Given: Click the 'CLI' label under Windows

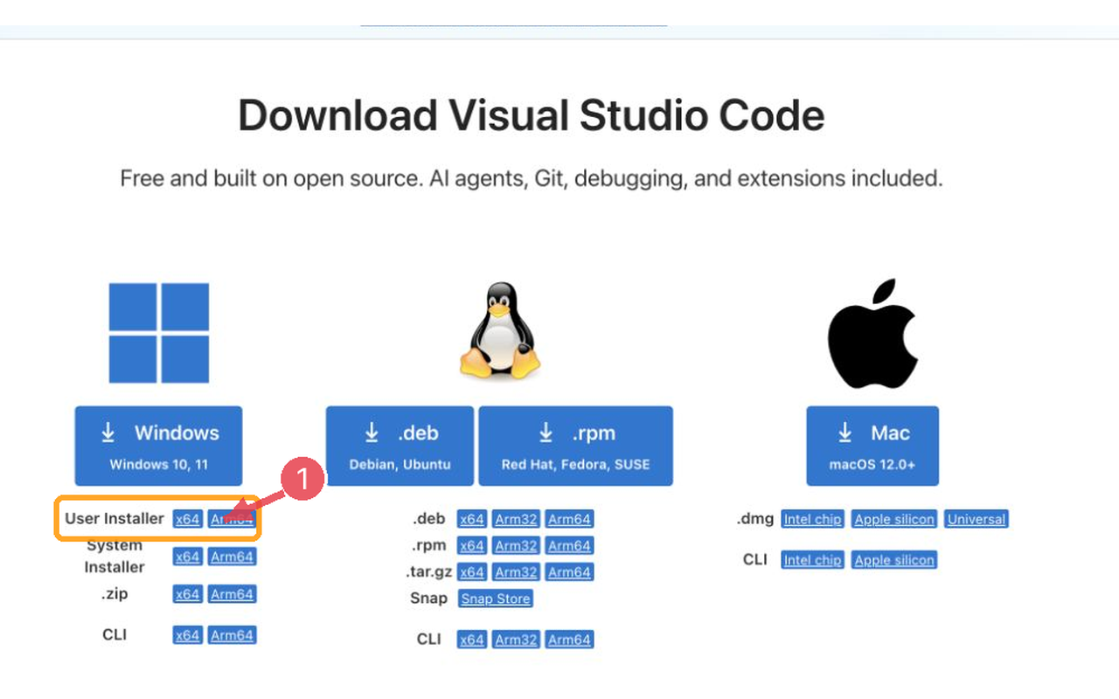Looking at the screenshot, I should click(115, 634).
